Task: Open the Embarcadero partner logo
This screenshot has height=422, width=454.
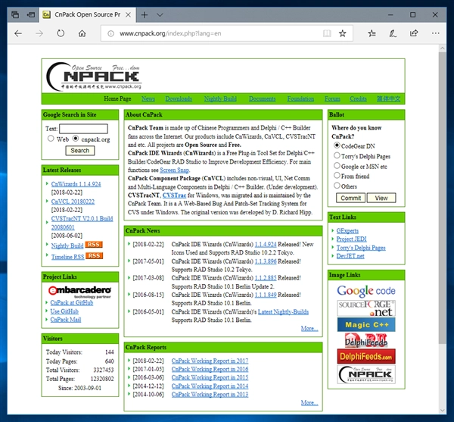Action: pyautogui.click(x=80, y=291)
